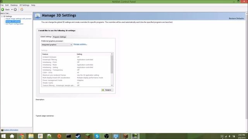The image size is (248, 139).
Task: Click Multiple display performance mode value
Action: (90, 78)
